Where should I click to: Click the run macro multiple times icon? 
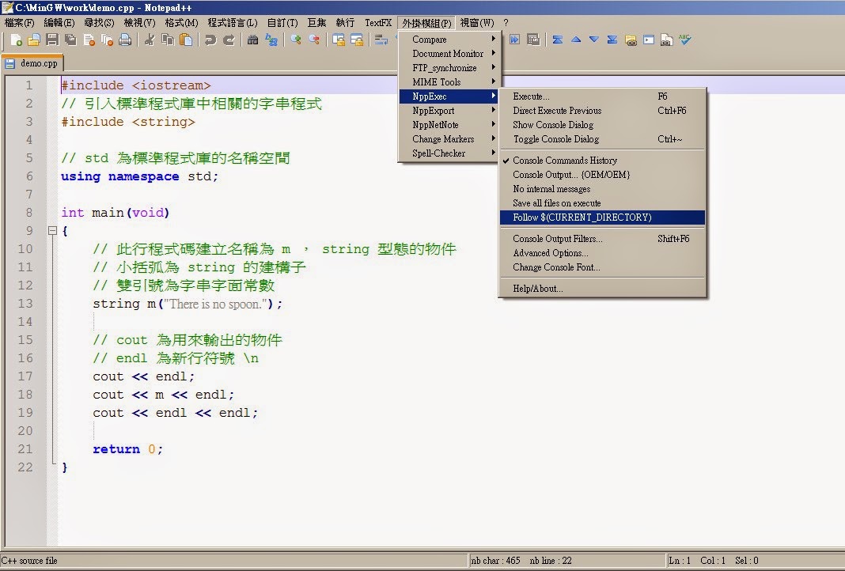click(514, 40)
